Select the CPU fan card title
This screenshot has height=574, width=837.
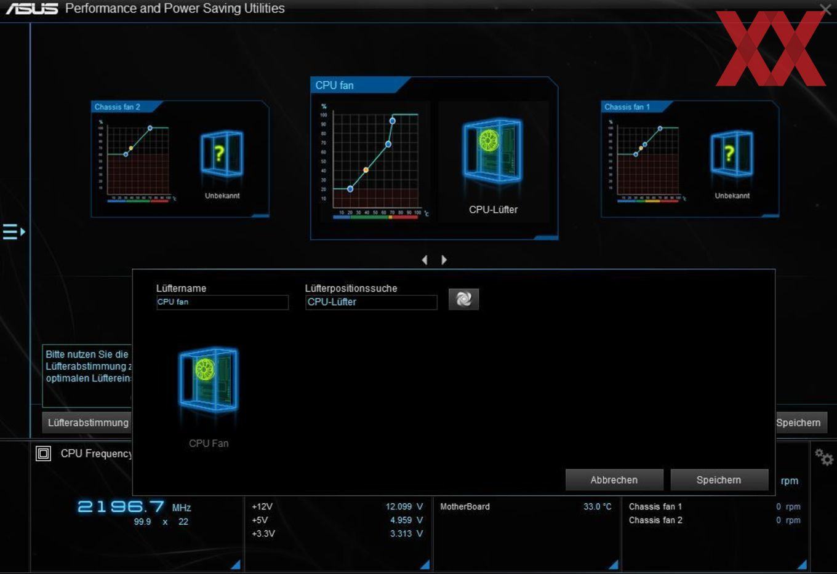pos(335,86)
